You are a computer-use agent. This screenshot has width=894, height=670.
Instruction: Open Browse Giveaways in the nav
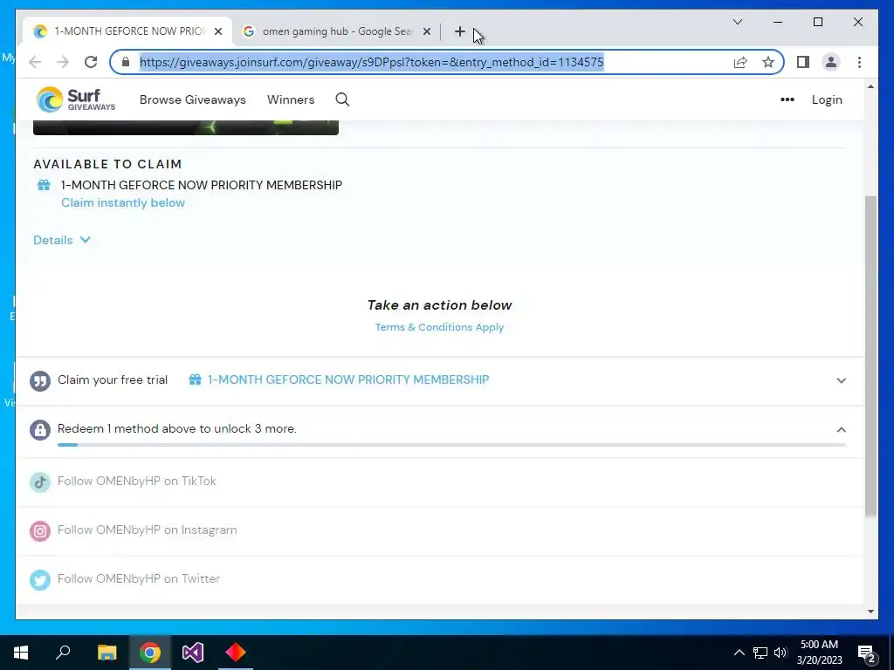[193, 99]
